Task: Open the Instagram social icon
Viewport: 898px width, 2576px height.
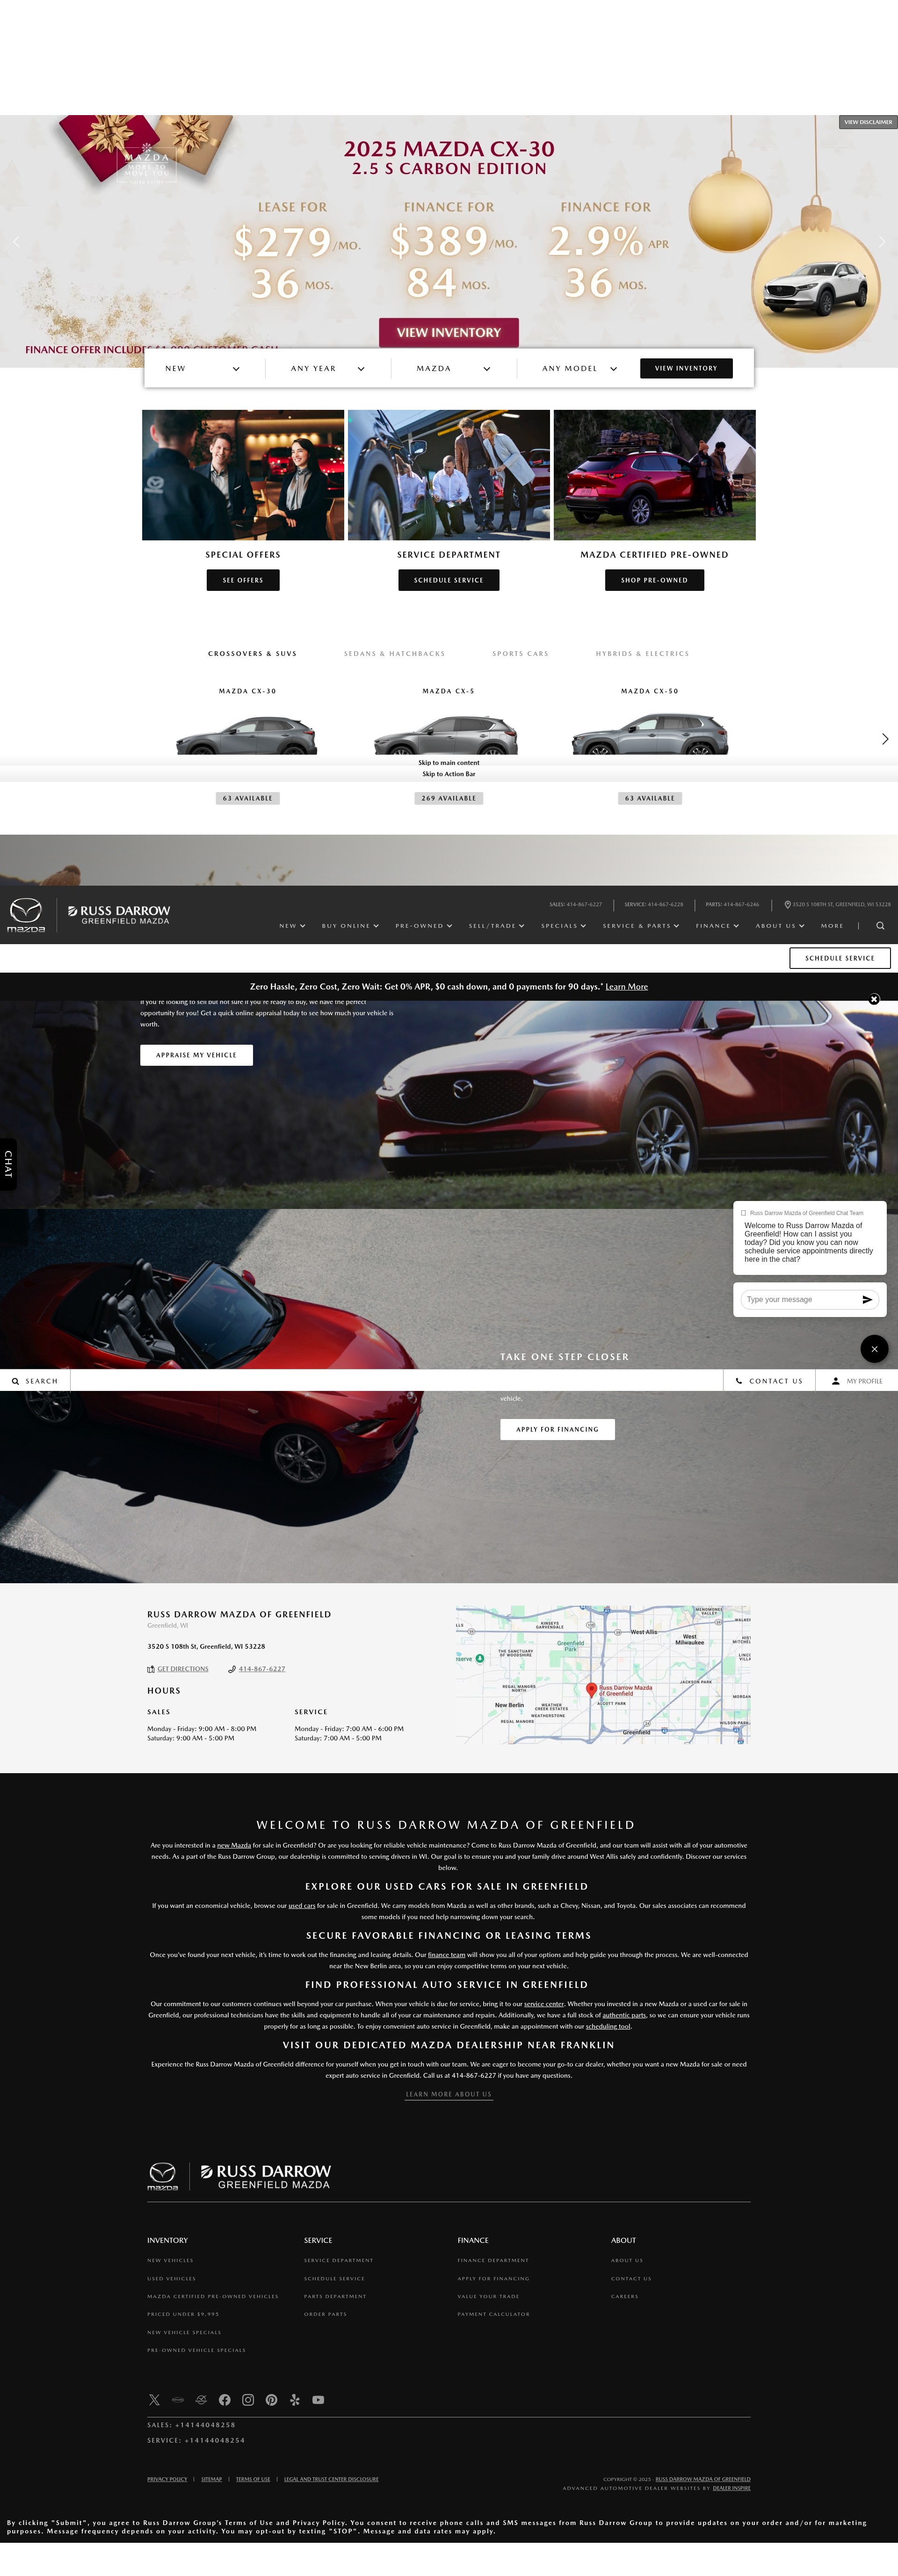Action: point(248,2400)
